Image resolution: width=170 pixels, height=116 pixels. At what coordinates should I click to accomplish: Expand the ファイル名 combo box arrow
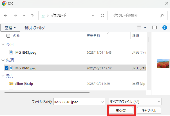point(103,102)
